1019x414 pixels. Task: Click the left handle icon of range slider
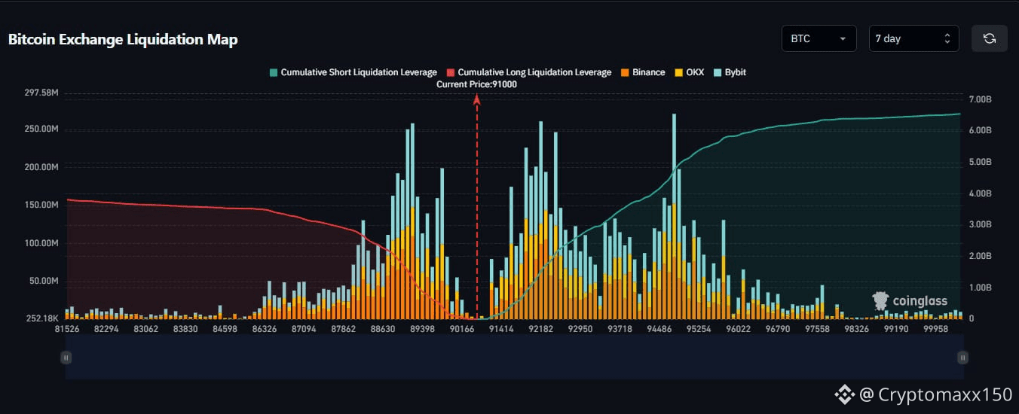coord(66,358)
